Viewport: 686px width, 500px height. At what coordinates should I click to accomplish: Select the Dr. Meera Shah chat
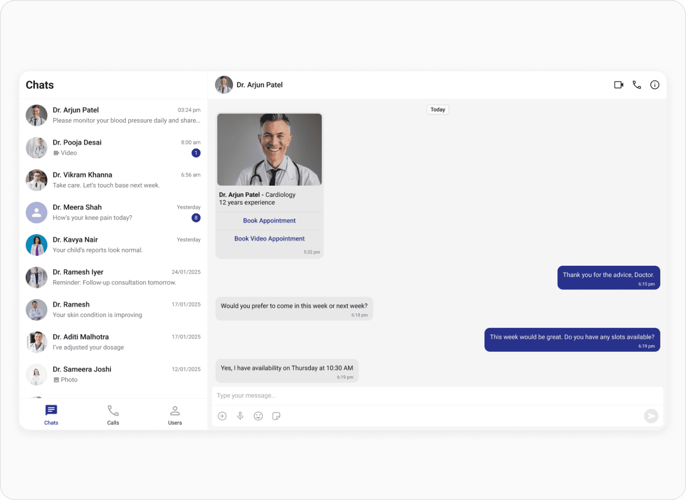pyautogui.click(x=113, y=212)
